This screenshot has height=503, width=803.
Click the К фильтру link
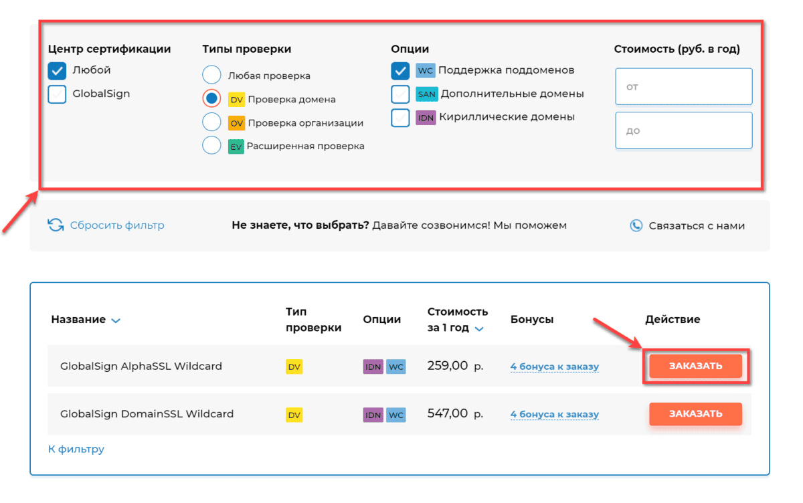[x=76, y=449]
